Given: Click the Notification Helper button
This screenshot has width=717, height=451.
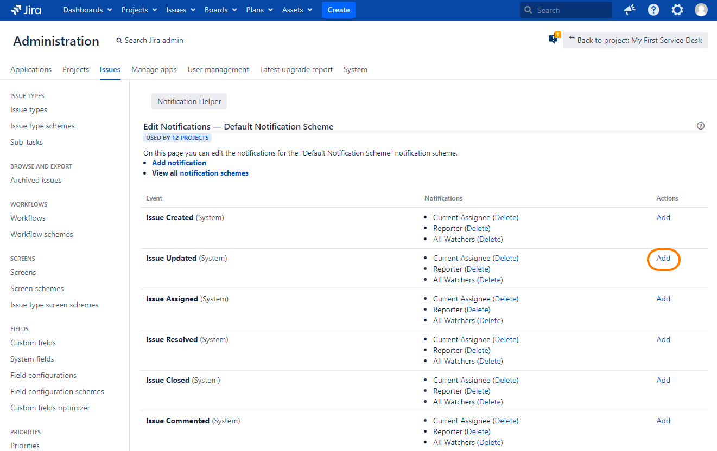Looking at the screenshot, I should click(x=189, y=101).
